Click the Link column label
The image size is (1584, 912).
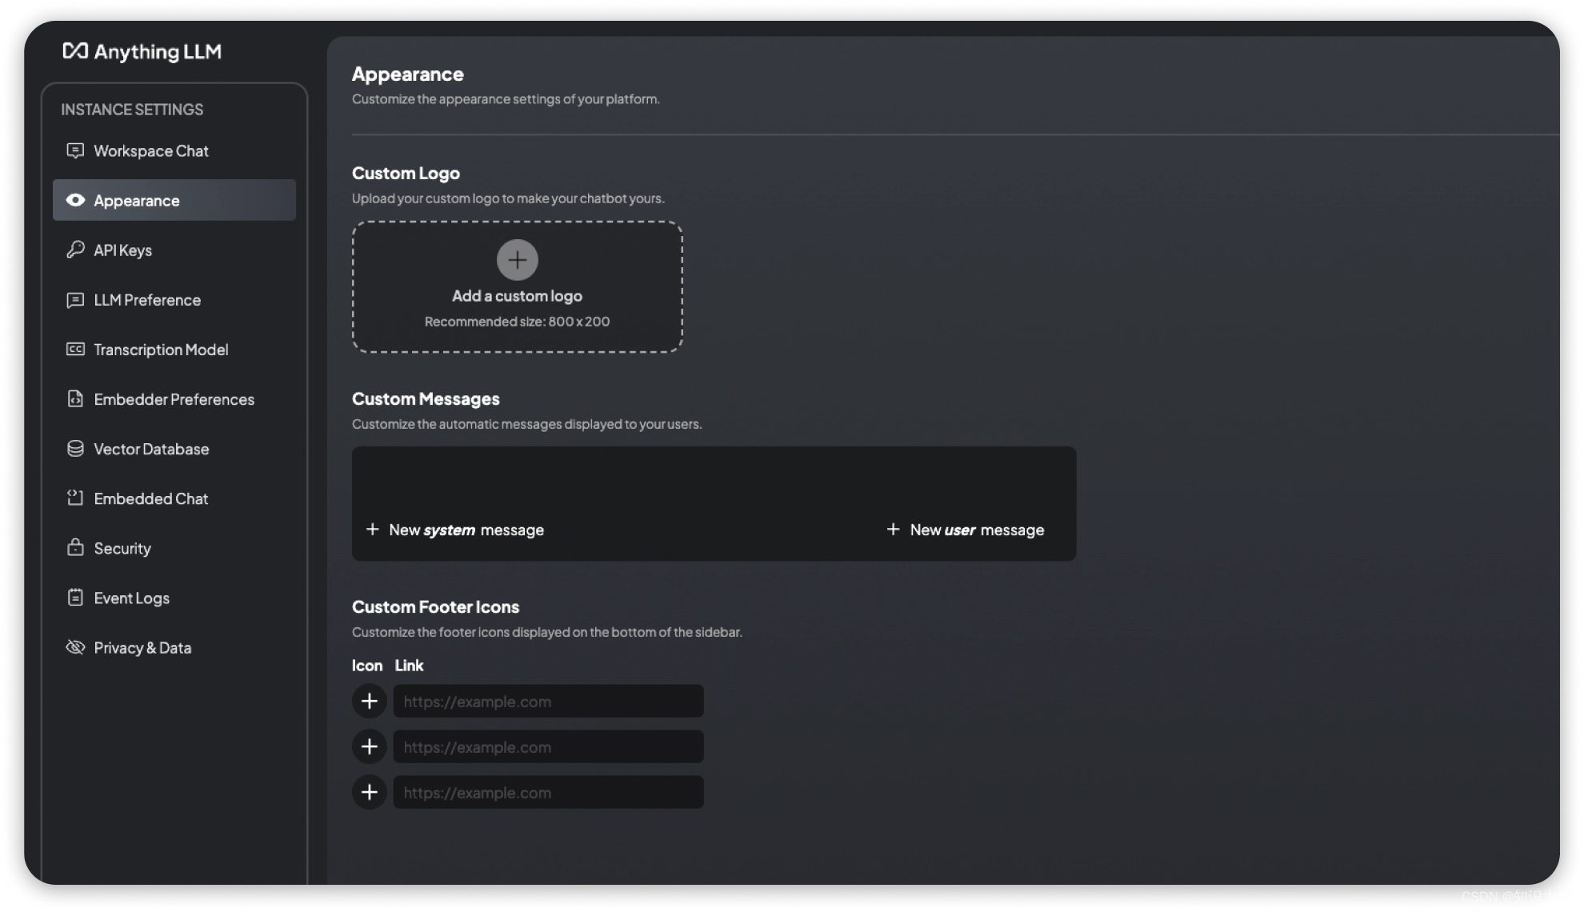tap(409, 666)
